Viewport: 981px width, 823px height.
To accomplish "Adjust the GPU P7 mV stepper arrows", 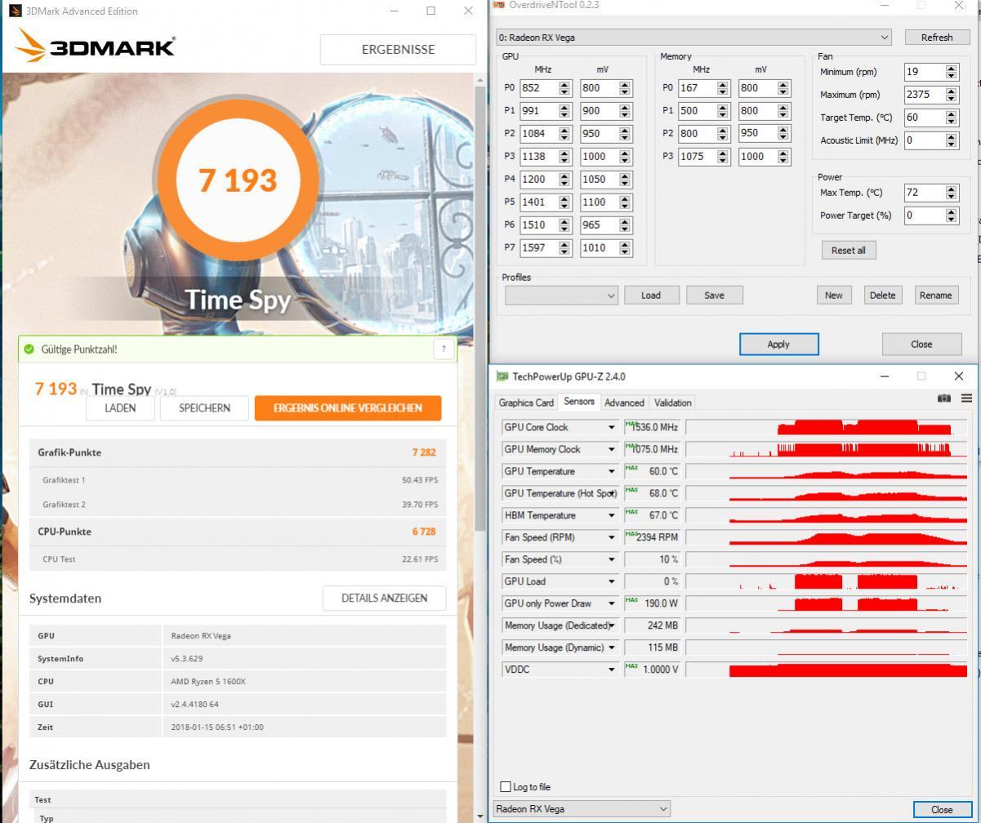I will [x=625, y=247].
